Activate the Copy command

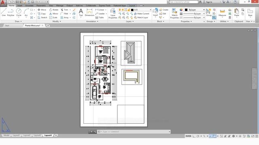pos(42,14)
